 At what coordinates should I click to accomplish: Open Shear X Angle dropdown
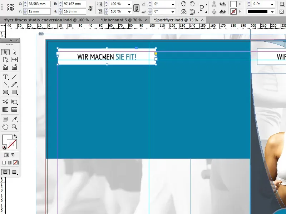[173, 12]
